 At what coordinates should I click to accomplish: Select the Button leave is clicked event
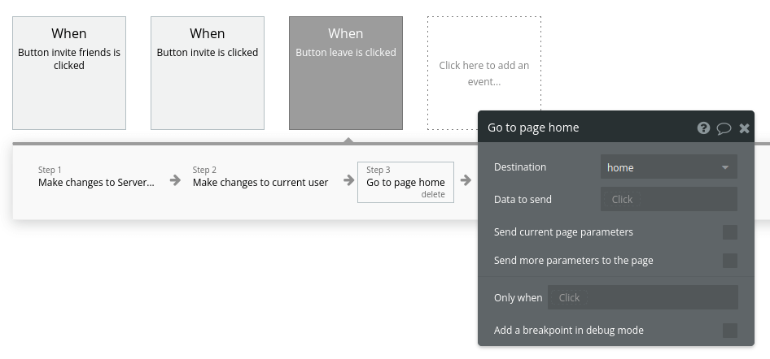(x=346, y=73)
